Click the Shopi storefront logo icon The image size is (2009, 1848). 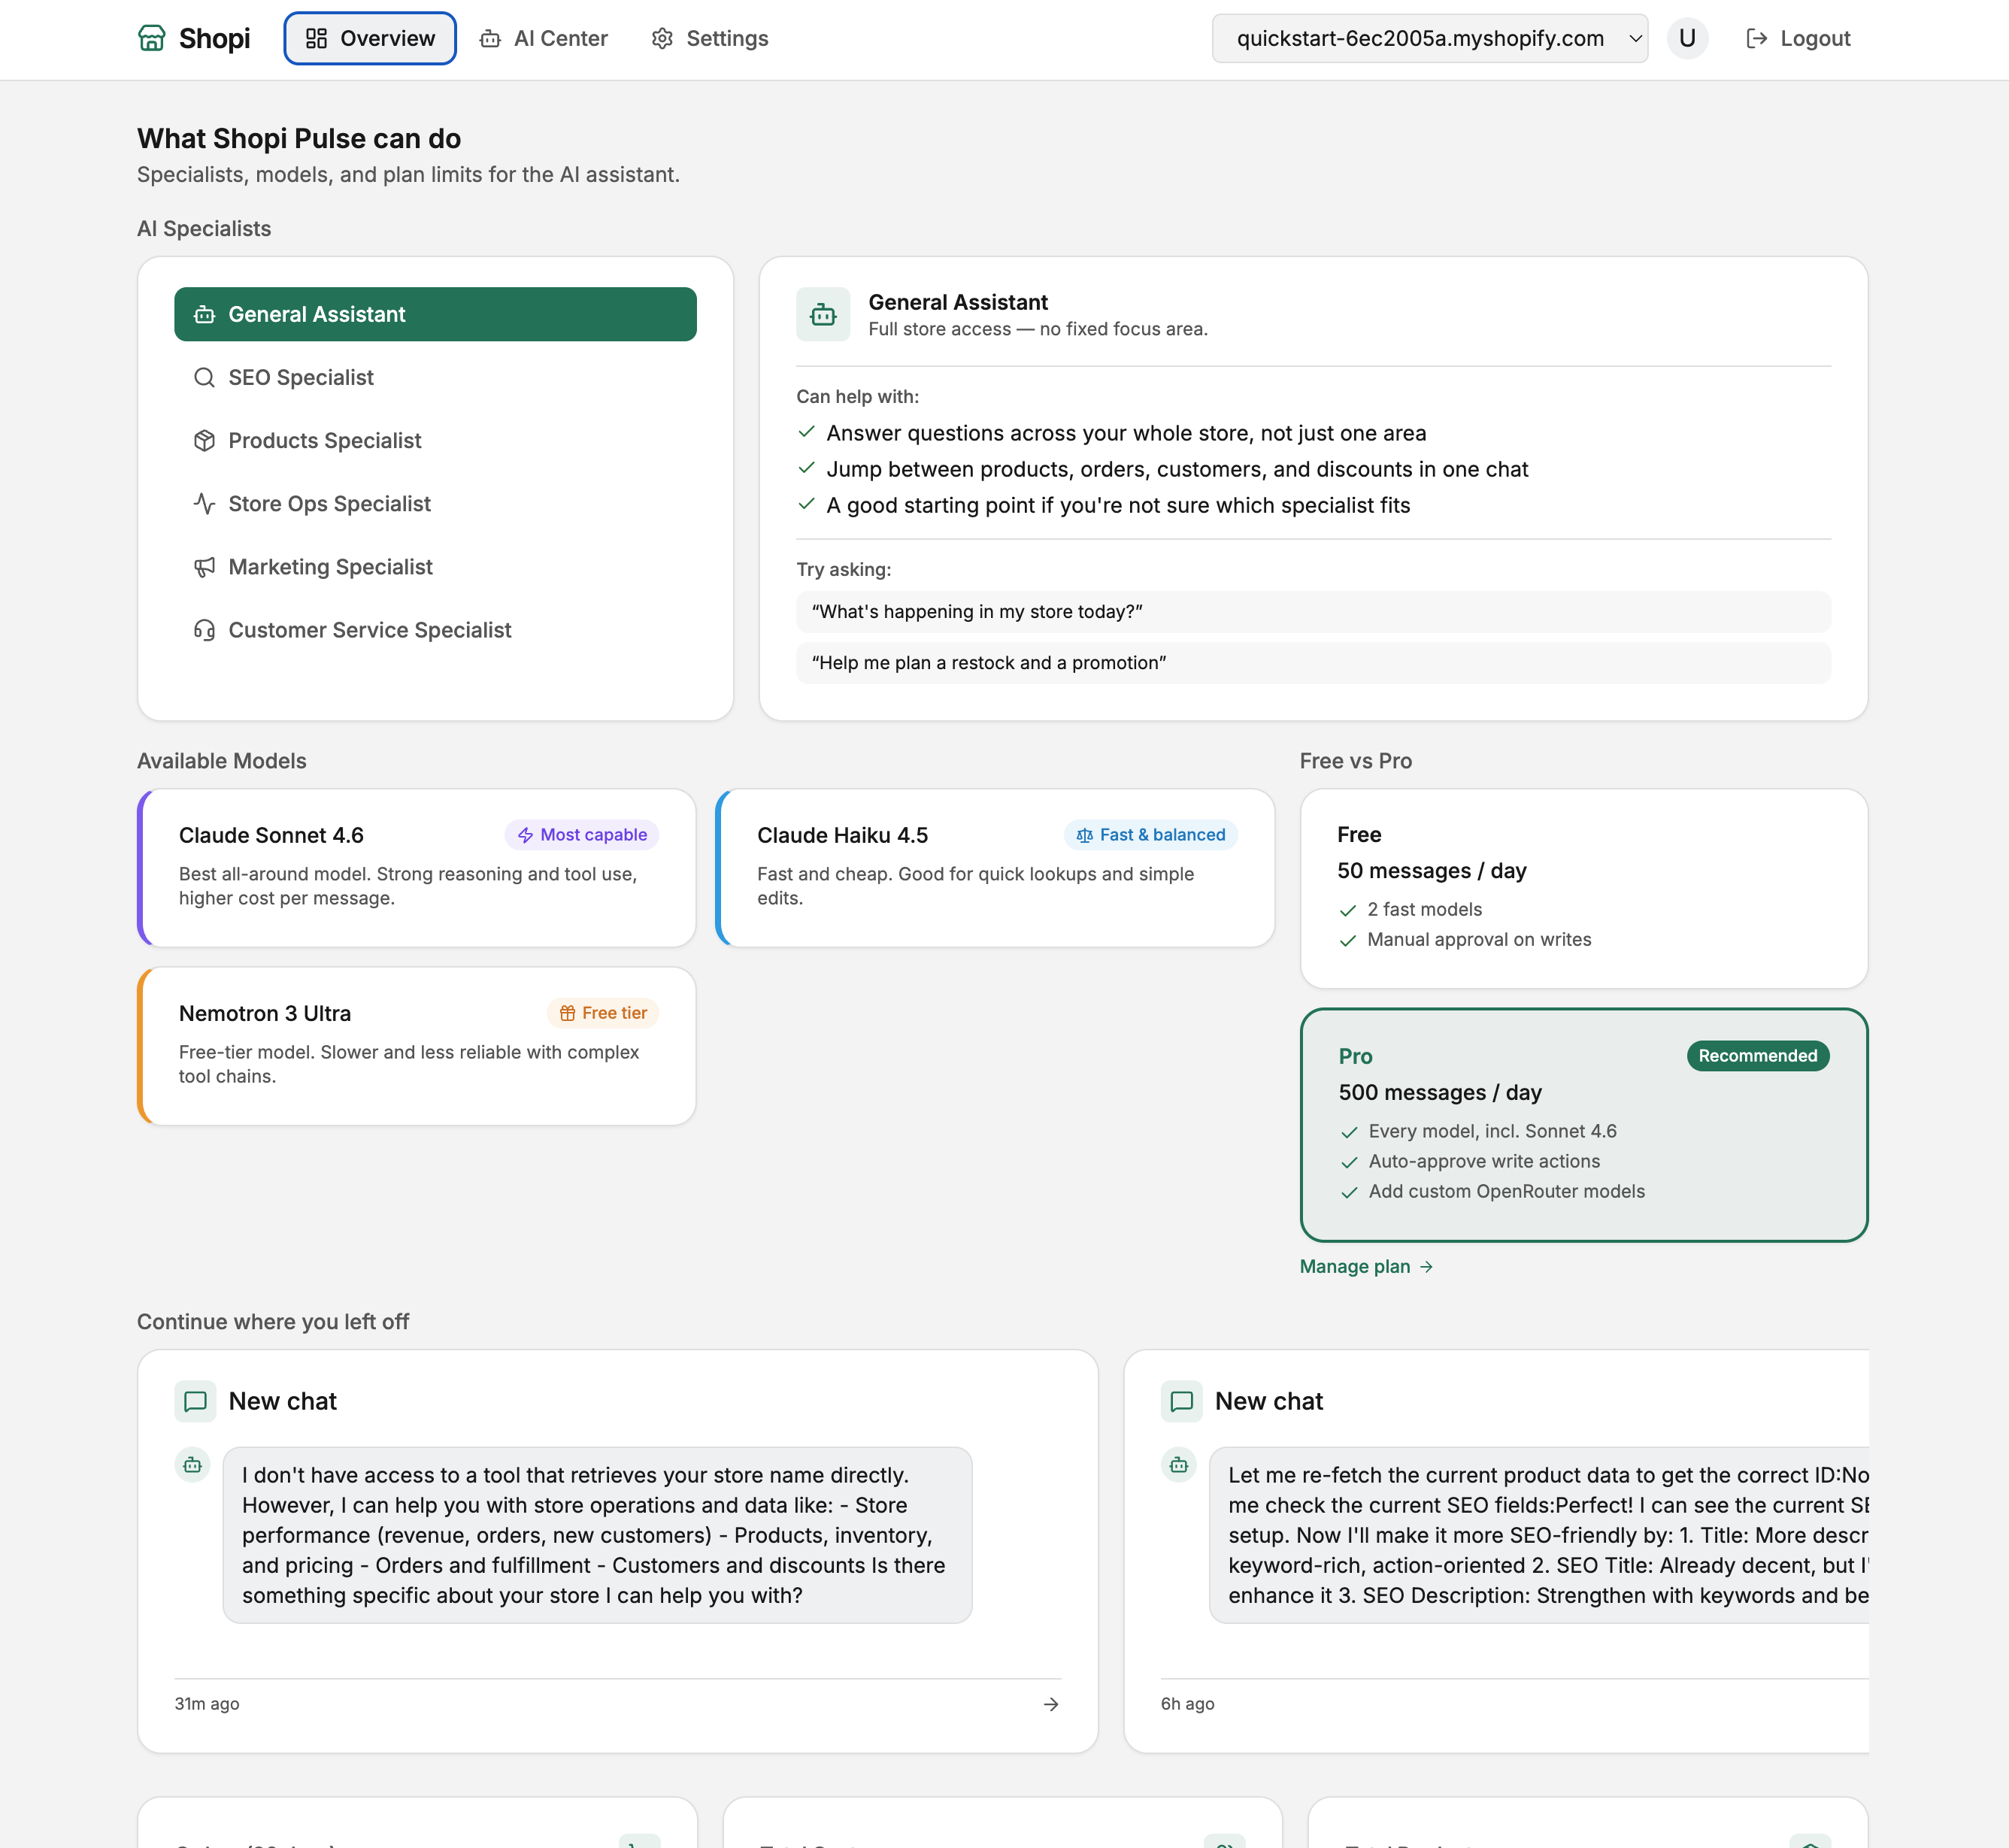pos(151,38)
